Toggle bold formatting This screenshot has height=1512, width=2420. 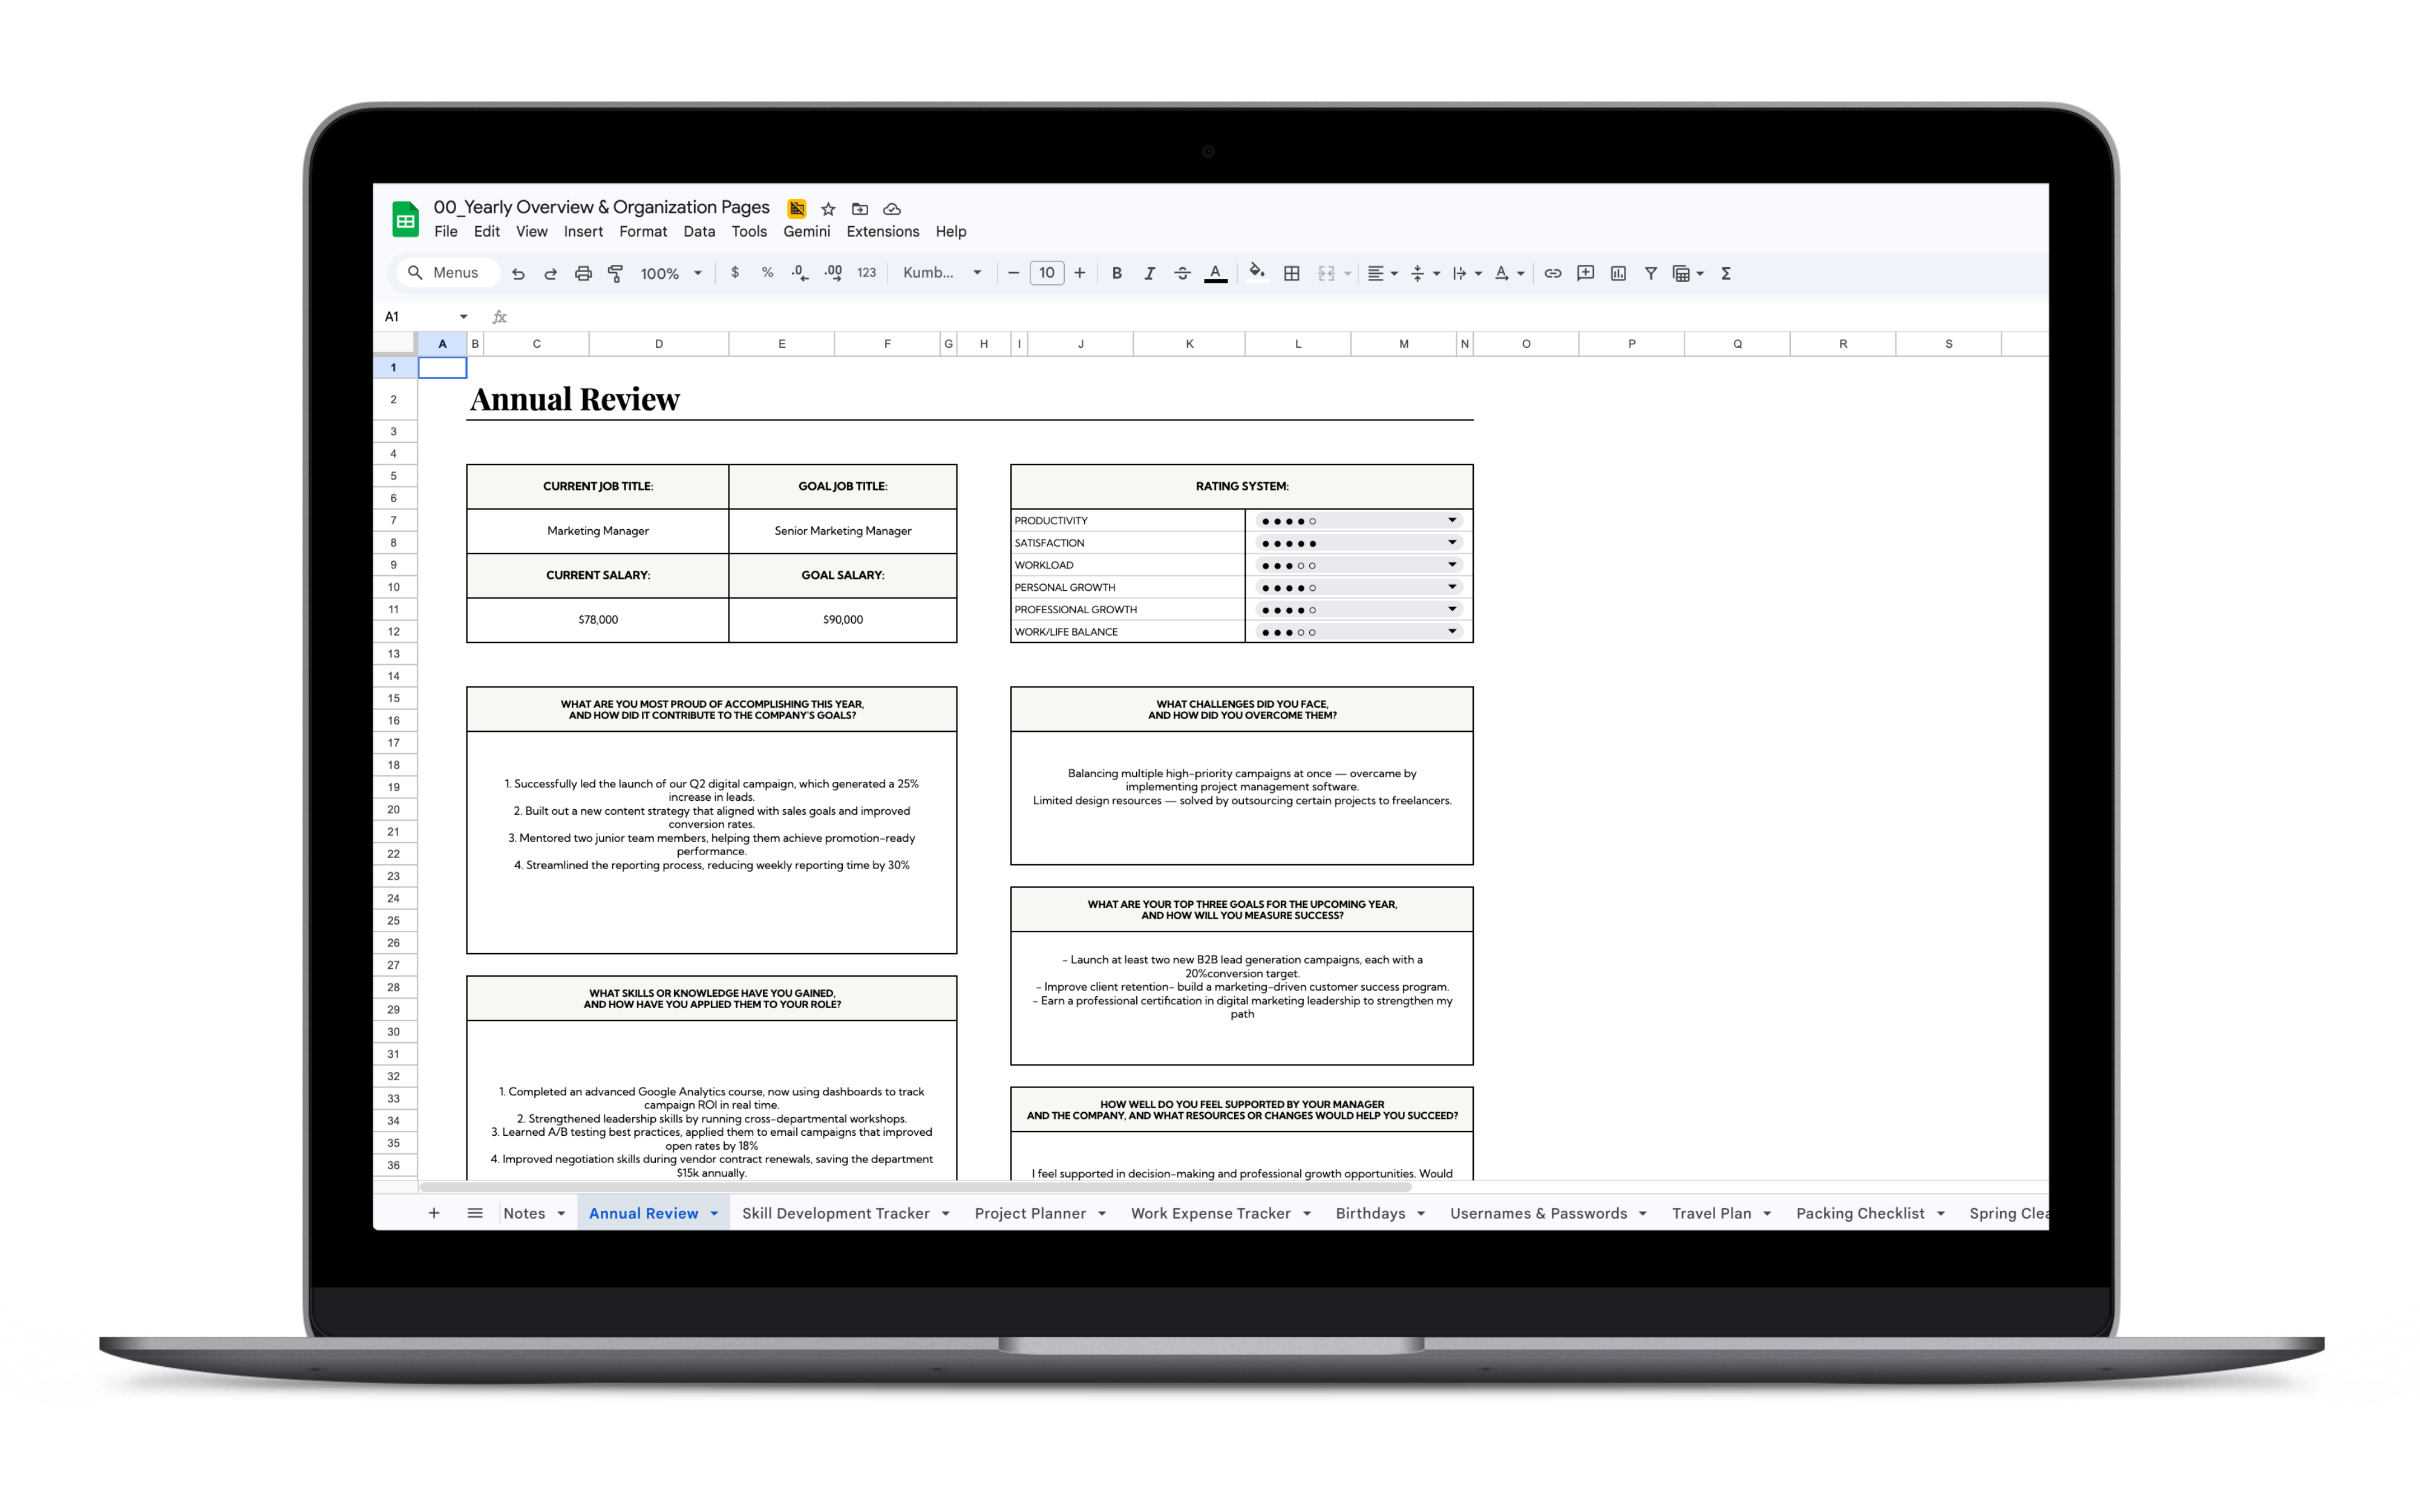coord(1117,273)
